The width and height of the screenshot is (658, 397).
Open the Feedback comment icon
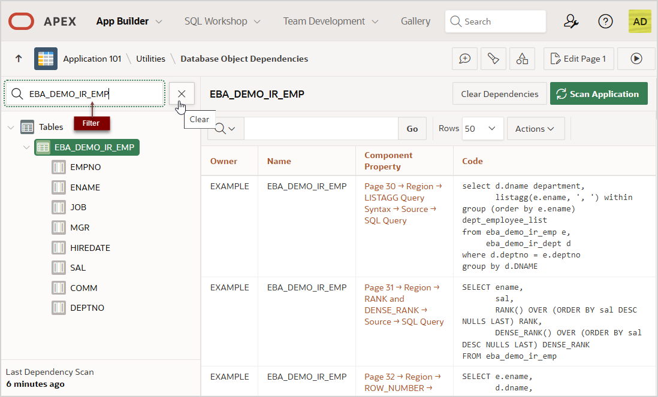pos(464,59)
